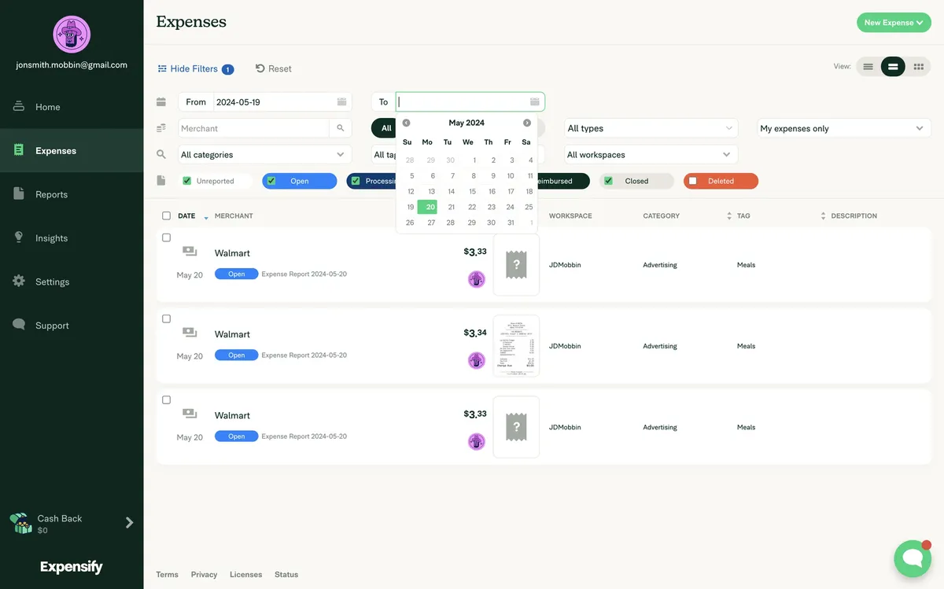The width and height of the screenshot is (944, 589).
Task: Open the My expenses only dropdown
Action: click(x=844, y=128)
